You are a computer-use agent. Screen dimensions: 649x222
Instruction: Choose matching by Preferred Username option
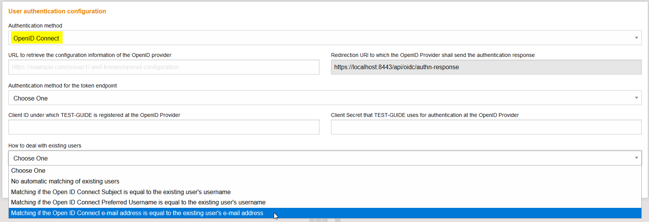[138, 203]
